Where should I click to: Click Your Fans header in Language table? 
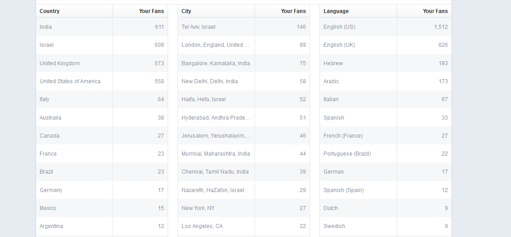(435, 11)
